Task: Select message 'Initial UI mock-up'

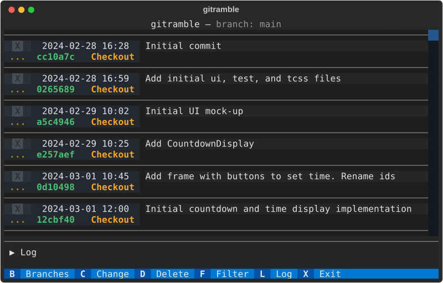Action: [x=194, y=111]
